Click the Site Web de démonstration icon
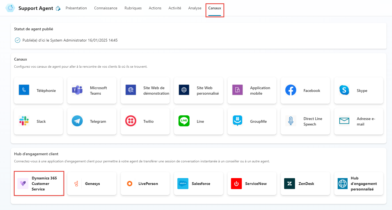 coord(131,90)
